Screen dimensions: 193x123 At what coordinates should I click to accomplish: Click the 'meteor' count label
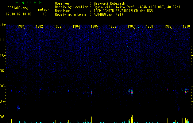(44, 10)
